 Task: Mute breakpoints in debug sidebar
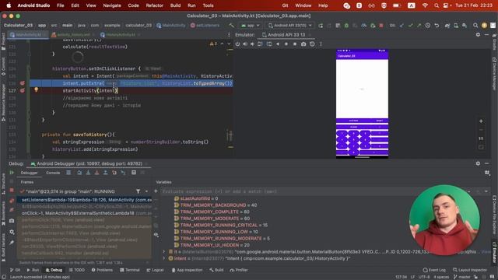[12, 210]
